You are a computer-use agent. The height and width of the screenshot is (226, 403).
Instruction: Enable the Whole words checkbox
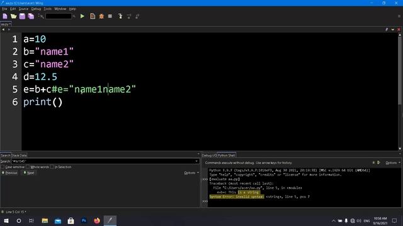(28, 167)
